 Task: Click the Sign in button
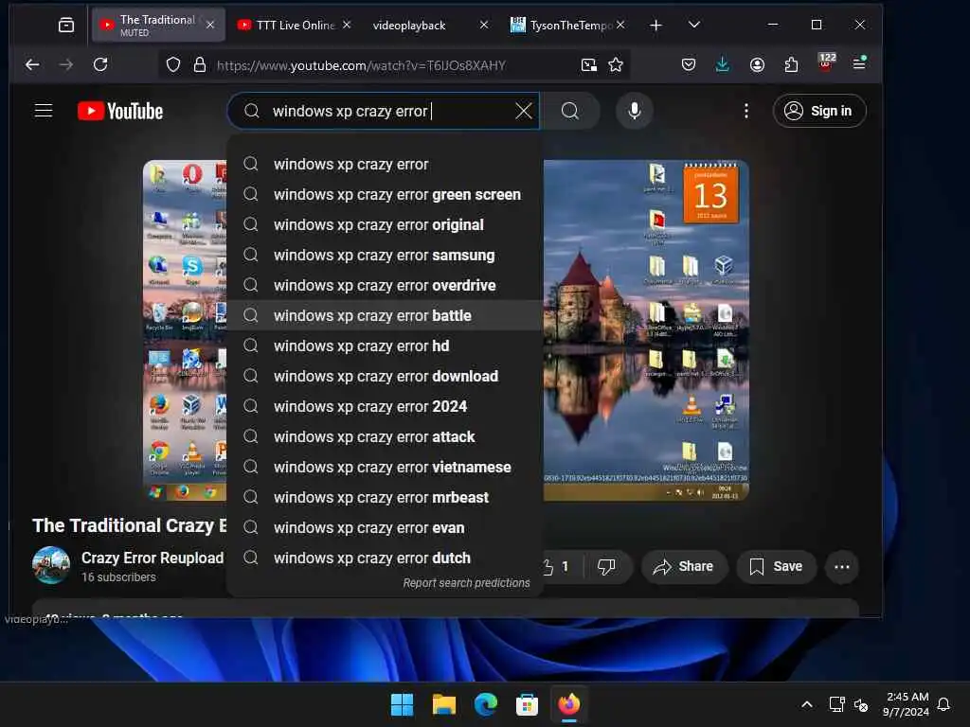pyautogui.click(x=819, y=112)
